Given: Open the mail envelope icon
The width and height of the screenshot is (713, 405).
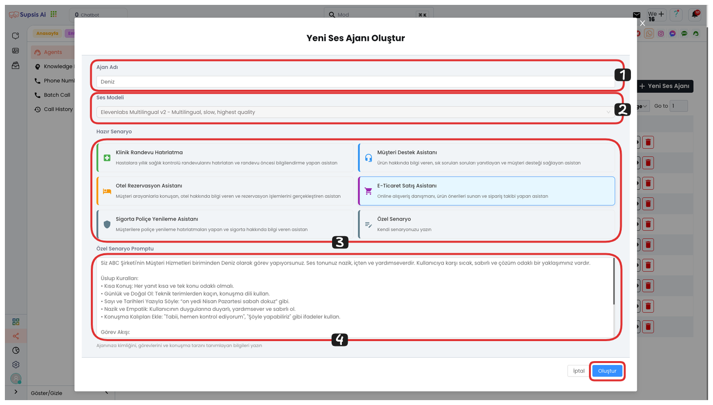Looking at the screenshot, I should coord(636,15).
